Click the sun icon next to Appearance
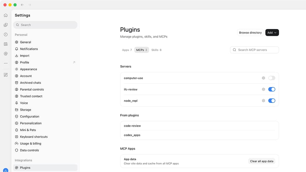This screenshot has height=172, width=306. (17, 69)
